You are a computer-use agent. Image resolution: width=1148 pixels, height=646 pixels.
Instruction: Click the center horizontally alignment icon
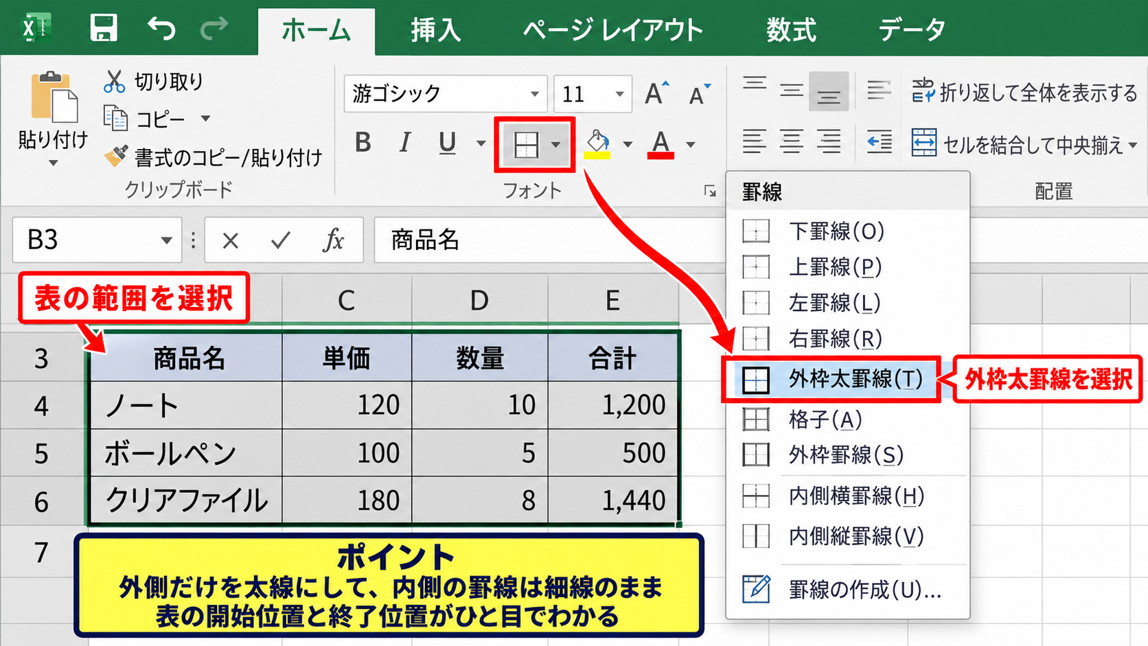click(x=791, y=141)
